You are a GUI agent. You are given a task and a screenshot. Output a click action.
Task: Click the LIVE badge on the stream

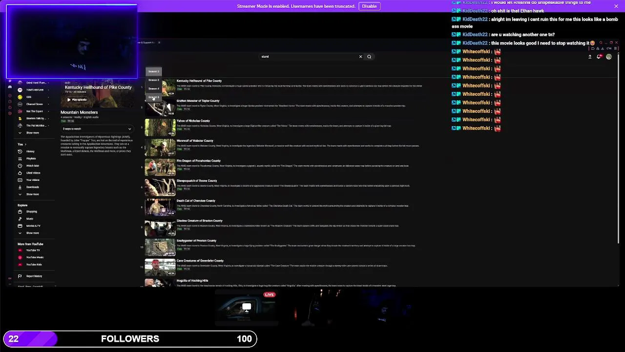270,295
